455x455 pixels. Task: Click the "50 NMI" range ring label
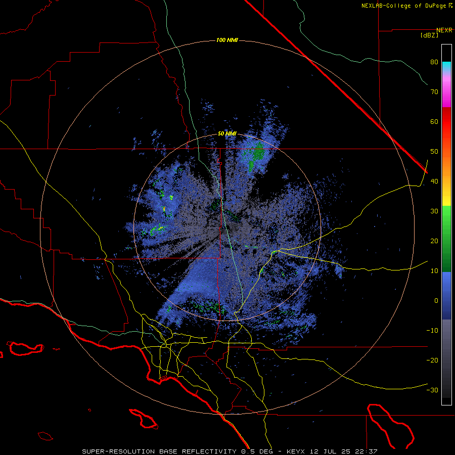click(x=227, y=134)
